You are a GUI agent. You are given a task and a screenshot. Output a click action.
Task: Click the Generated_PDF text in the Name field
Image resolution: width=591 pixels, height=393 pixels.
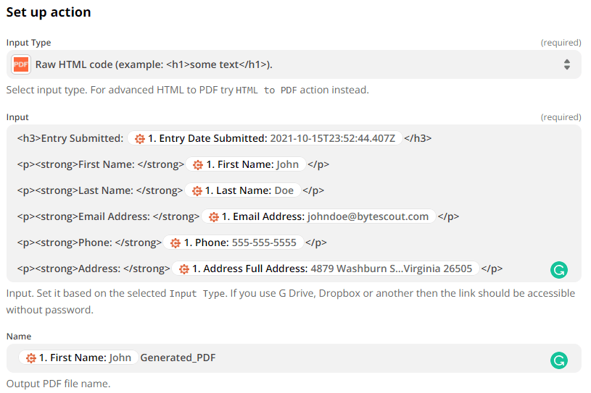178,358
